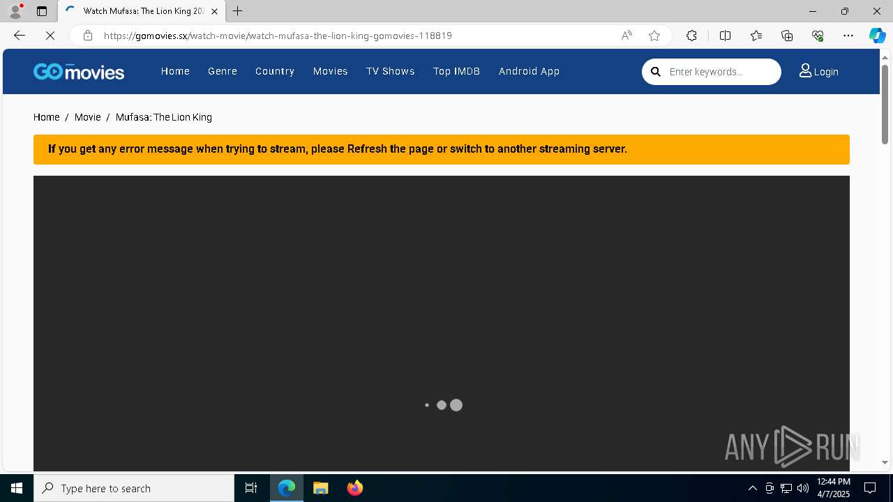This screenshot has width=893, height=502.
Task: Click Movie in breadcrumb
Action: (x=88, y=117)
